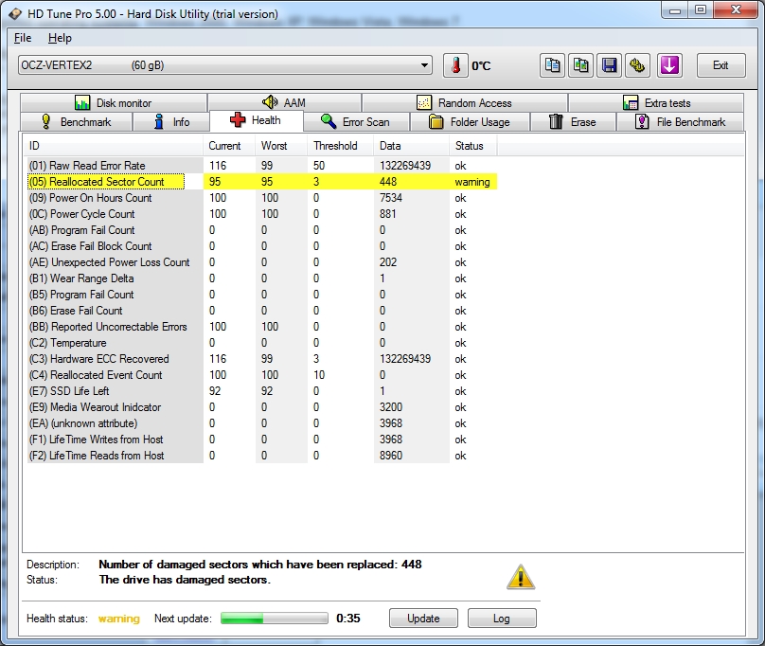Click the yellow warning triangle icon

tap(521, 577)
